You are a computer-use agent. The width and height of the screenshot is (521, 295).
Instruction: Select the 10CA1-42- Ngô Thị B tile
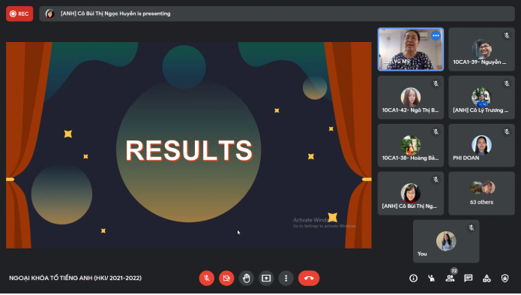[x=411, y=98]
